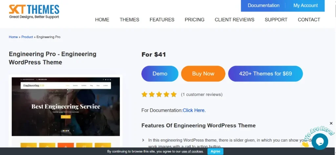The image size is (336, 155).
Task: Open the CLIENT REVIEWS menu item
Action: pyautogui.click(x=234, y=20)
